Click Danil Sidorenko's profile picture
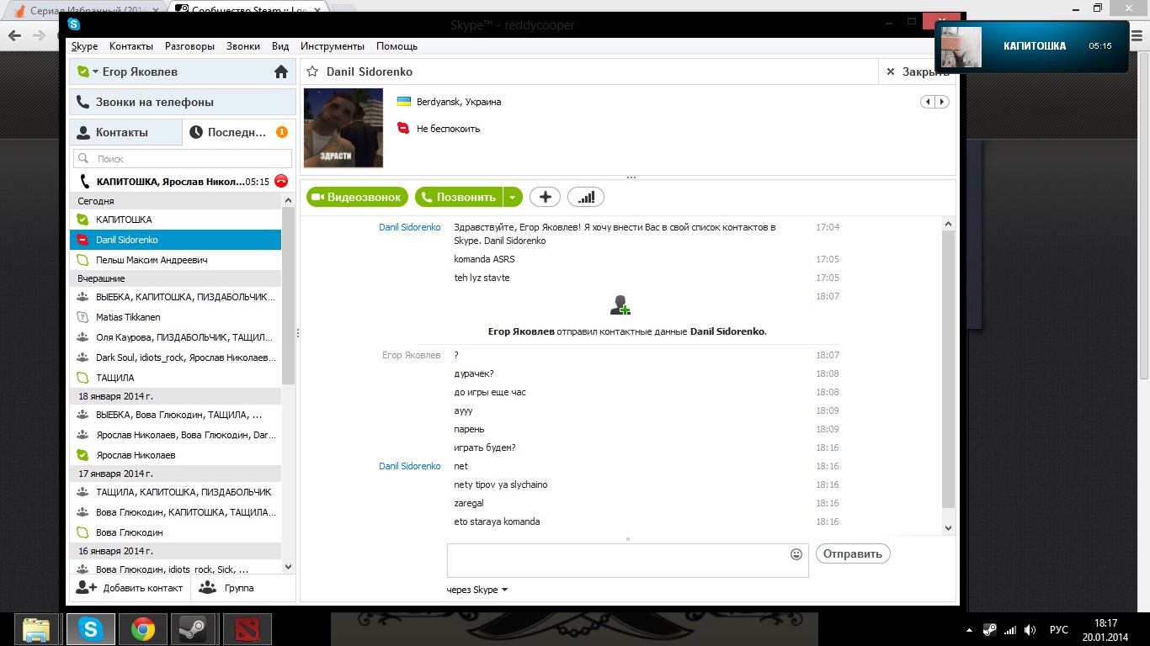The height and width of the screenshot is (646, 1150). tap(343, 128)
